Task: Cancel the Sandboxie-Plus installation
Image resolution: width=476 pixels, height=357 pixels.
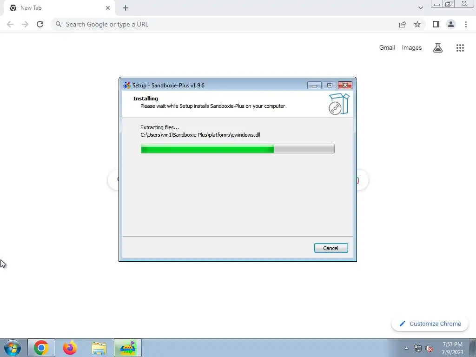Action: pyautogui.click(x=331, y=248)
